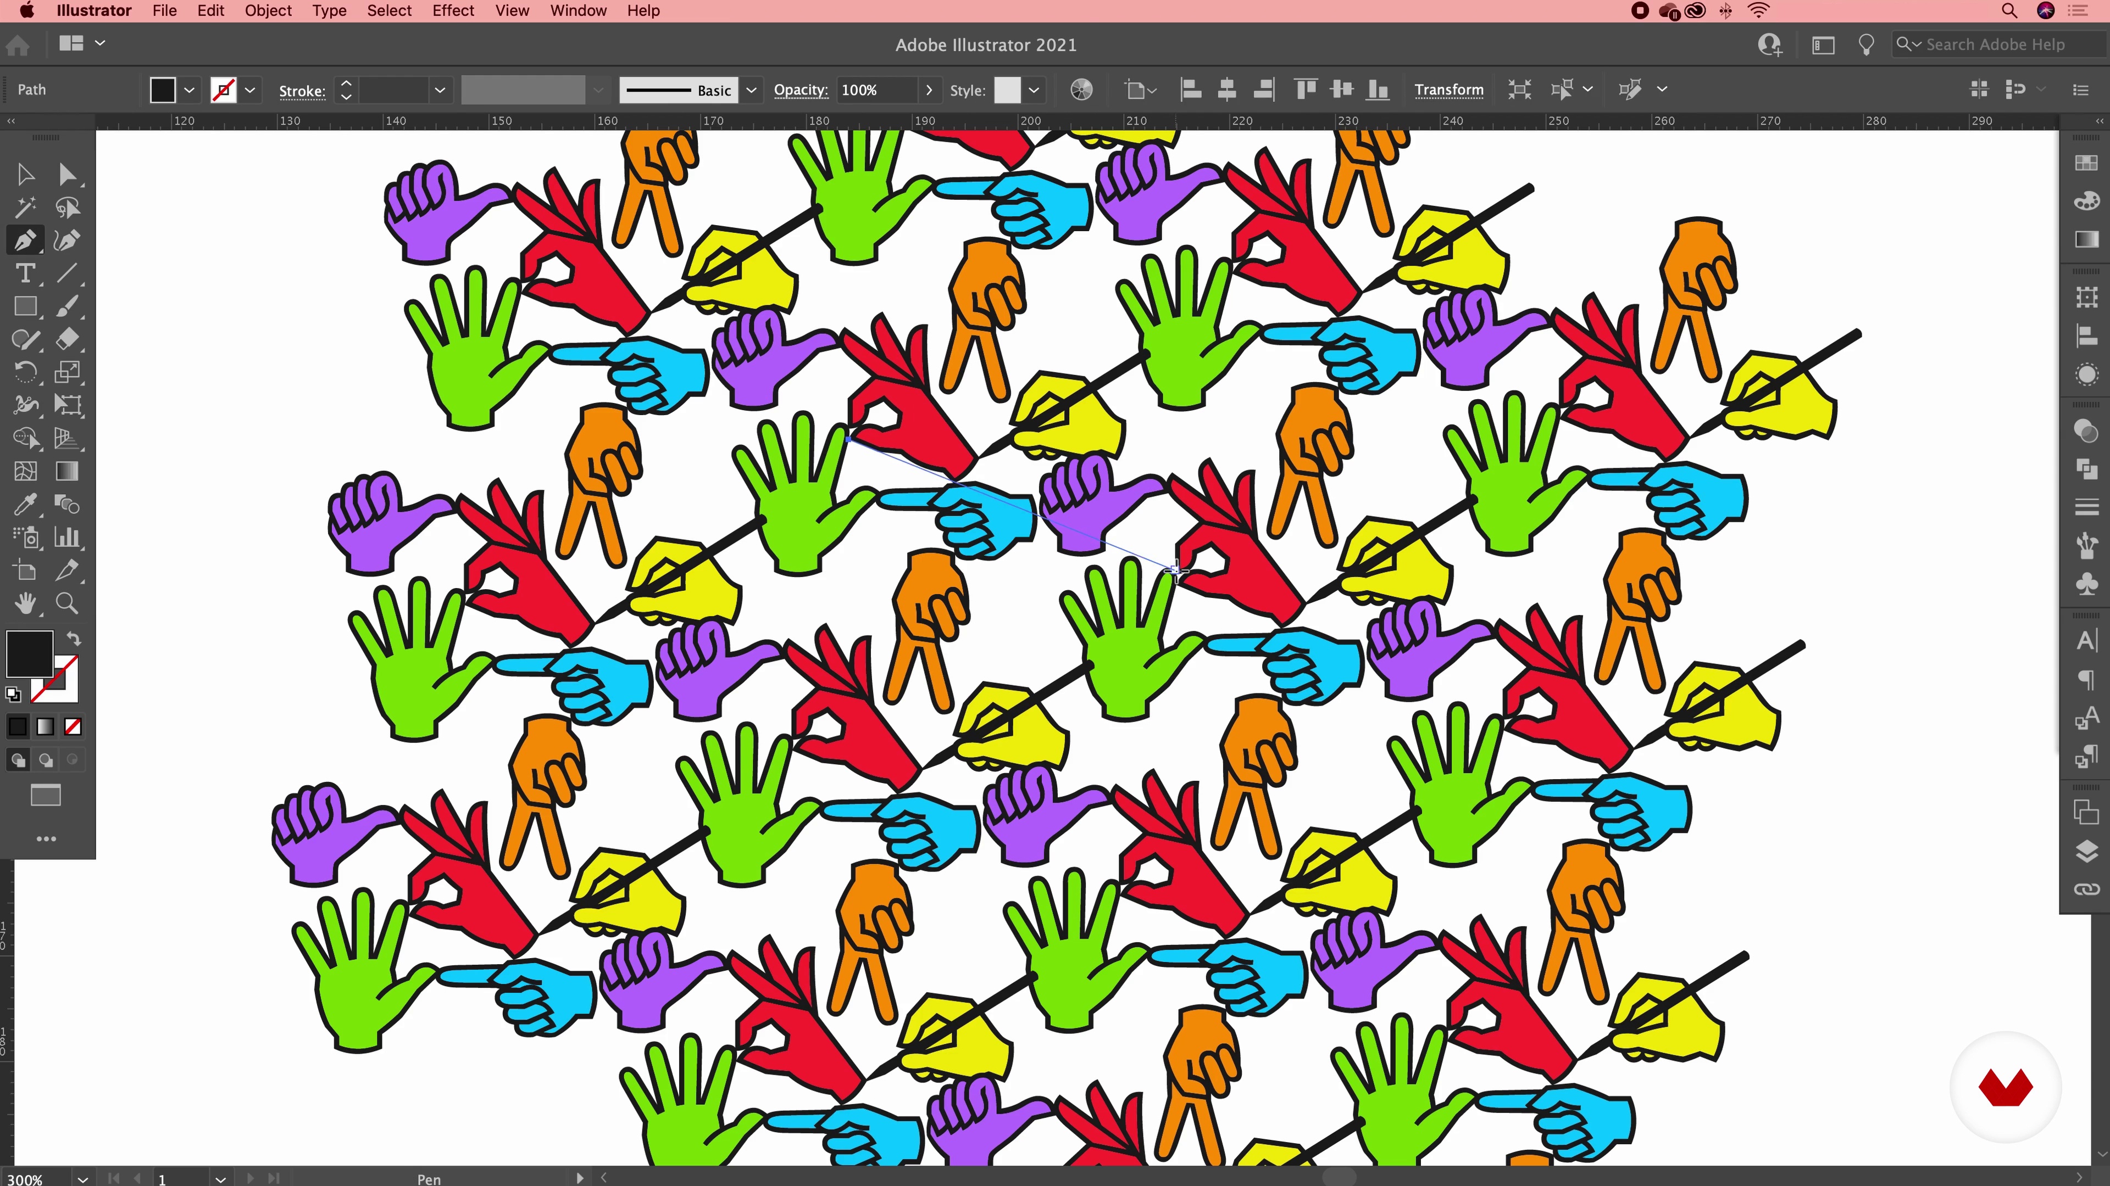Select the Pen tool

point(25,240)
